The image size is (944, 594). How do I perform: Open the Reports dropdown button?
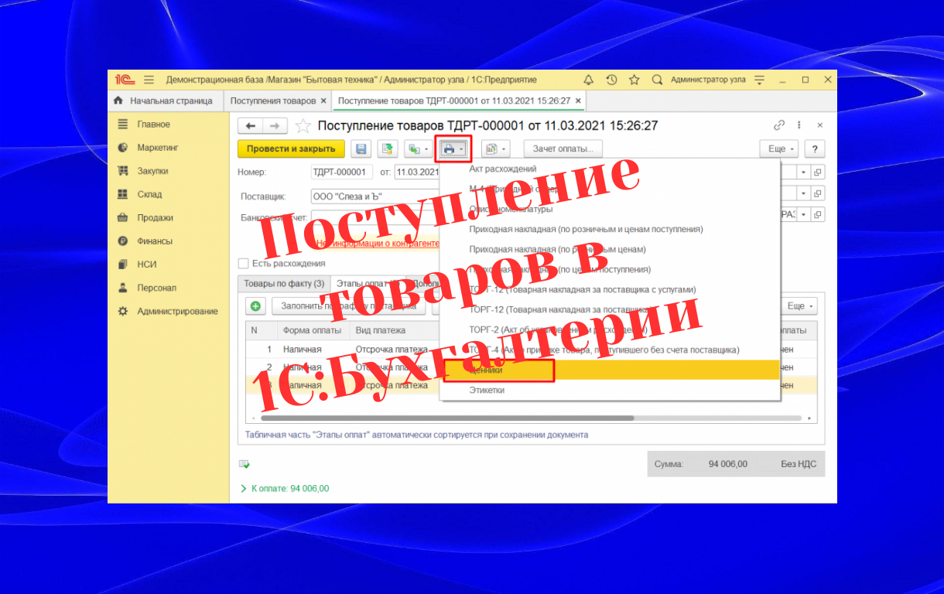pos(494,148)
